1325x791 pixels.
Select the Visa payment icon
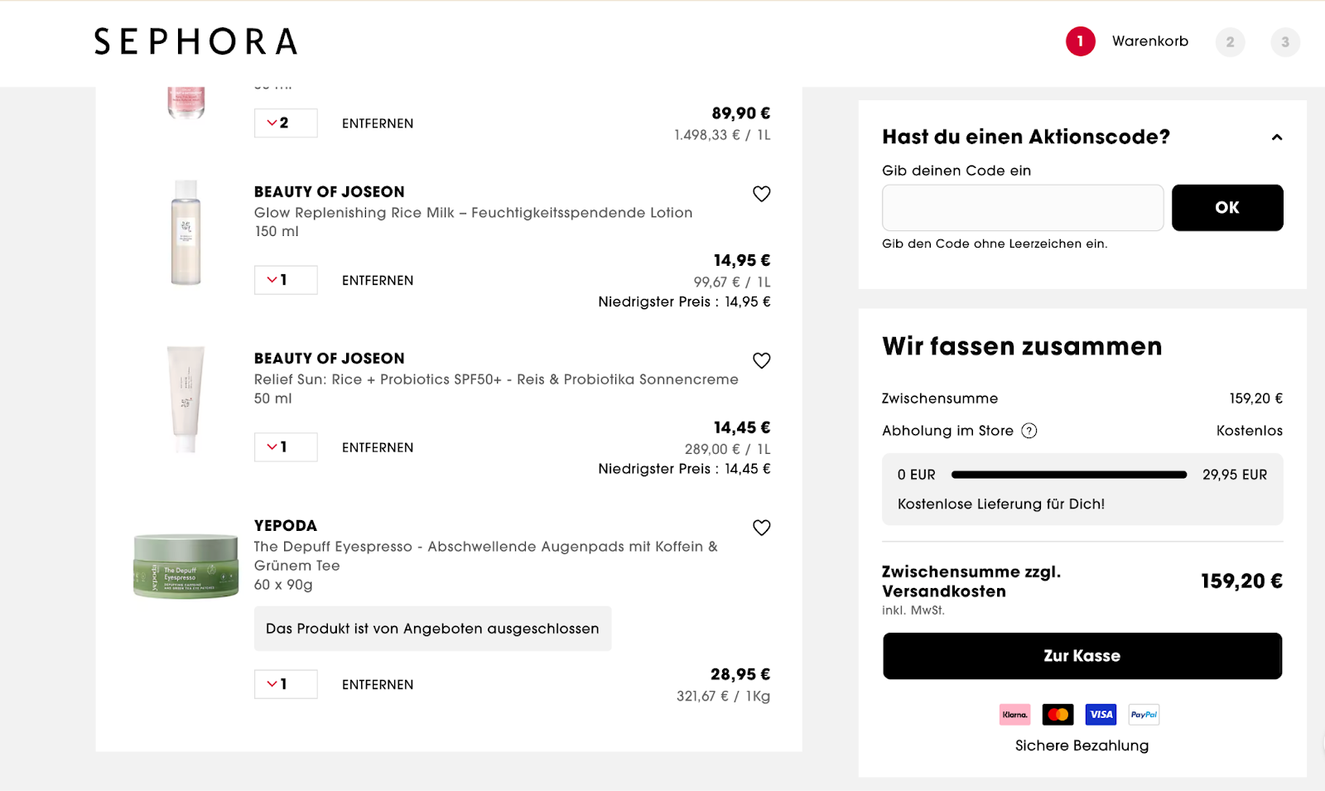point(1101,714)
